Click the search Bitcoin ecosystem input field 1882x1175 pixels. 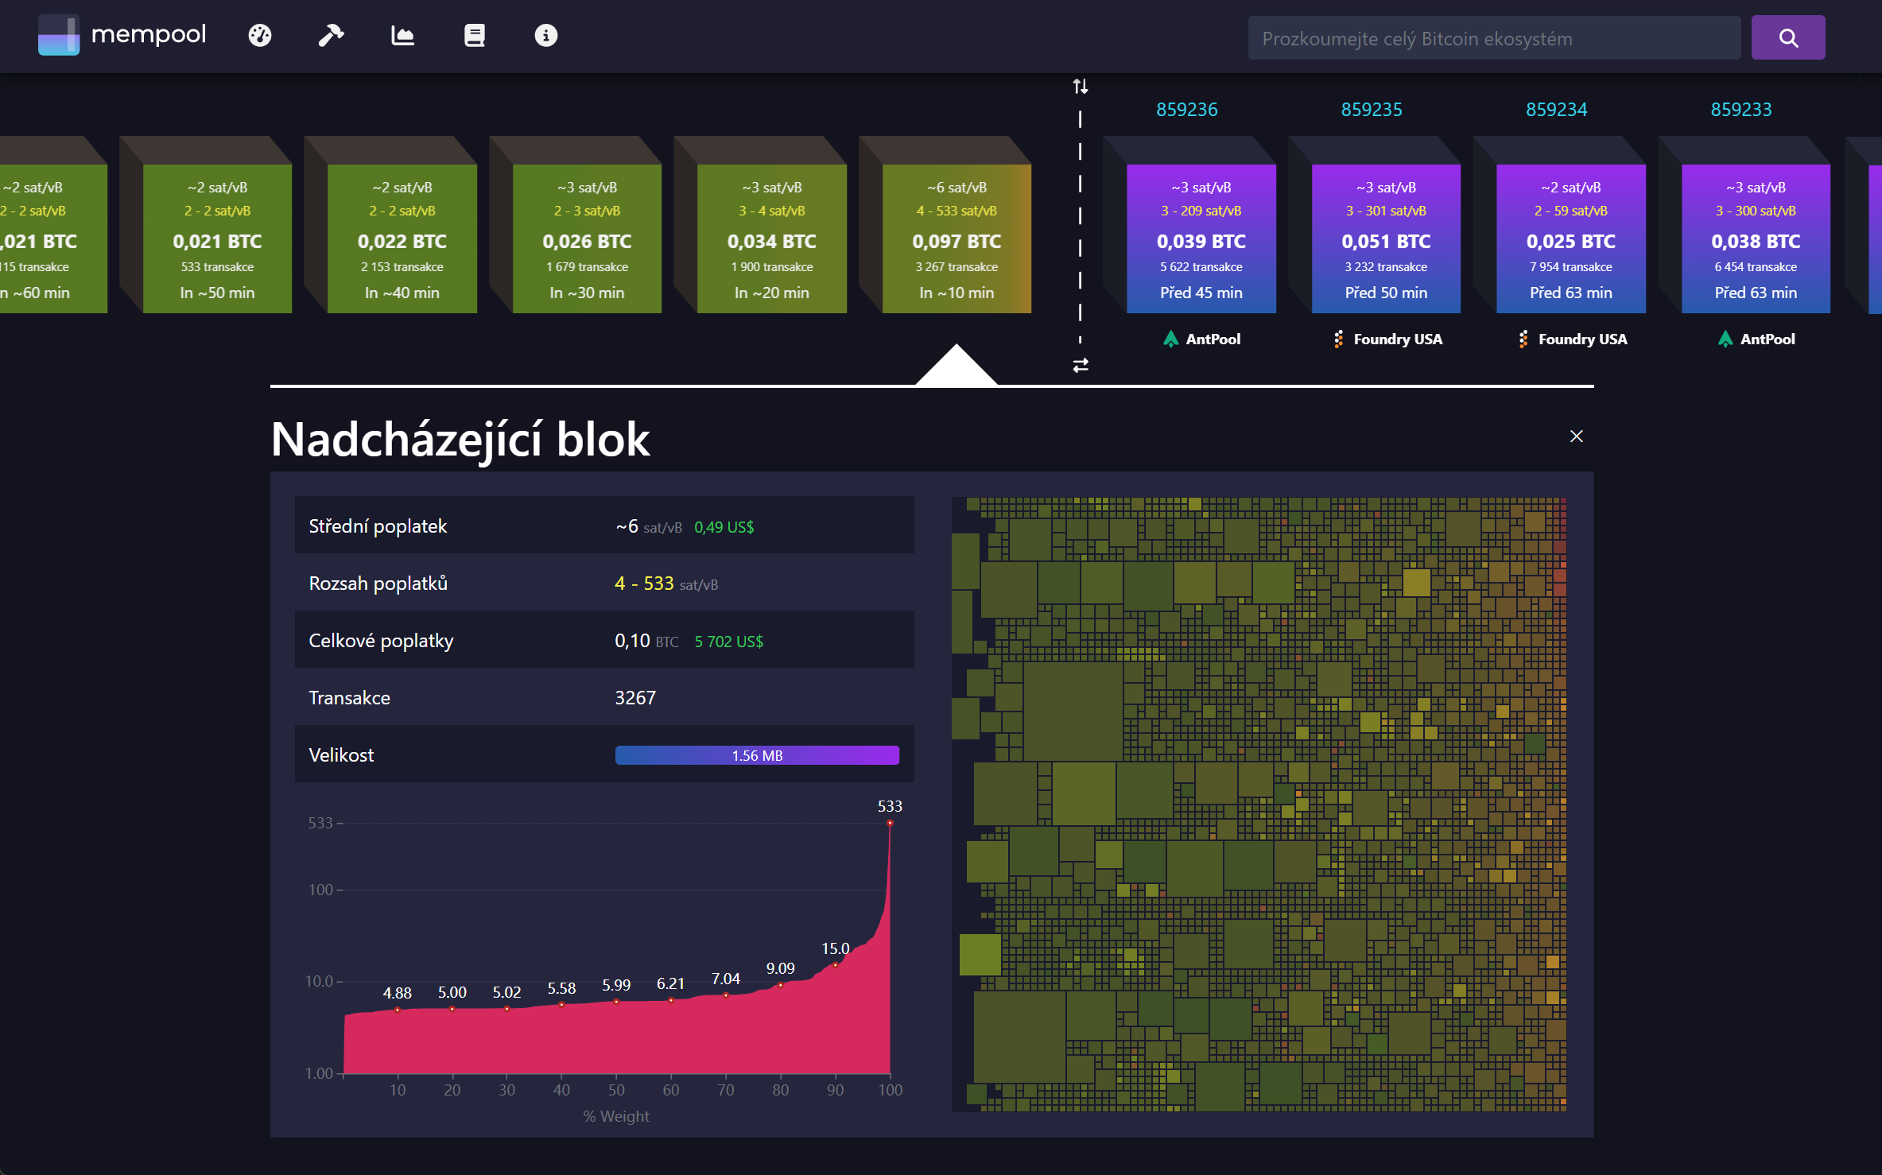click(1493, 38)
